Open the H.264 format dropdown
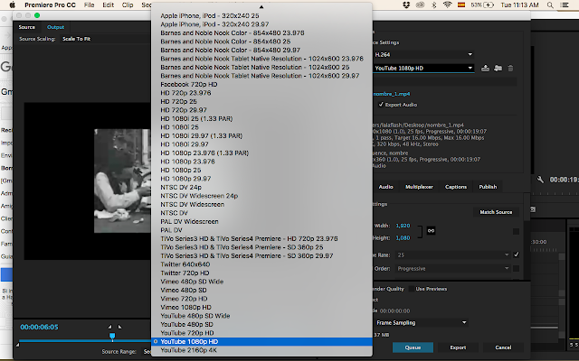The height and width of the screenshot is (361, 579). [423, 54]
